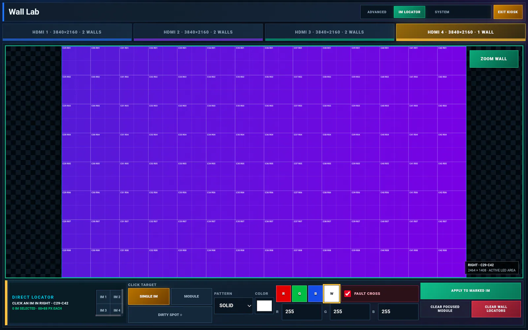The image size is (528, 330).
Task: Select wall module C32 R03
Action: pyautogui.click(x=163, y=118)
